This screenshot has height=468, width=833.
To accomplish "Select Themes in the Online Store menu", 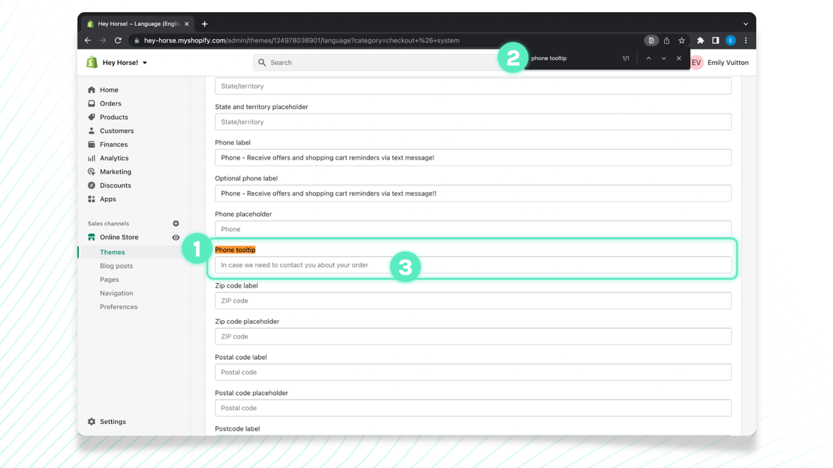I will [x=112, y=252].
